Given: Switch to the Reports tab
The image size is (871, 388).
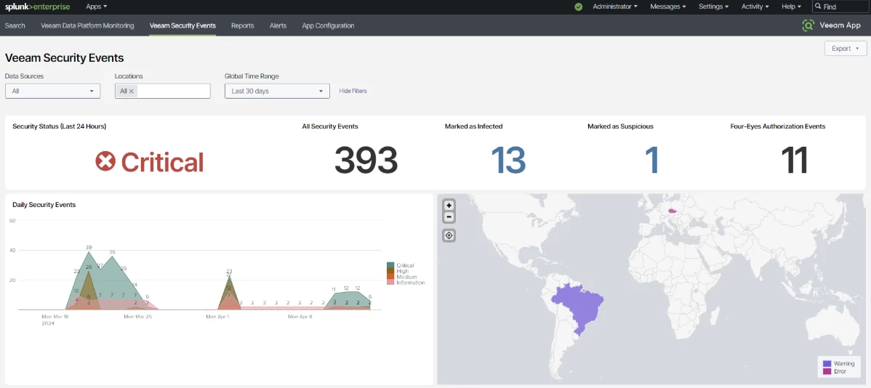Looking at the screenshot, I should click(243, 25).
